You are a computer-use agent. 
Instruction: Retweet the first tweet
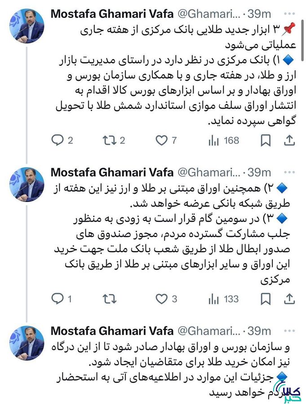point(107,141)
